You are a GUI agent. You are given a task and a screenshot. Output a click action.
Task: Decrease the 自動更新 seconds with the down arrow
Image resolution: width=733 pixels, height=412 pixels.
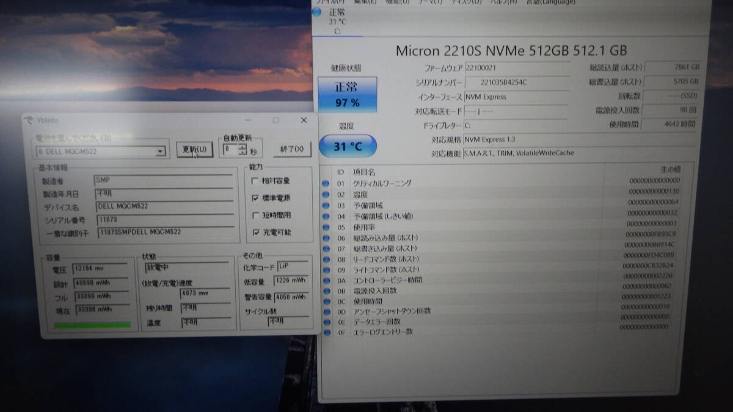coord(243,152)
